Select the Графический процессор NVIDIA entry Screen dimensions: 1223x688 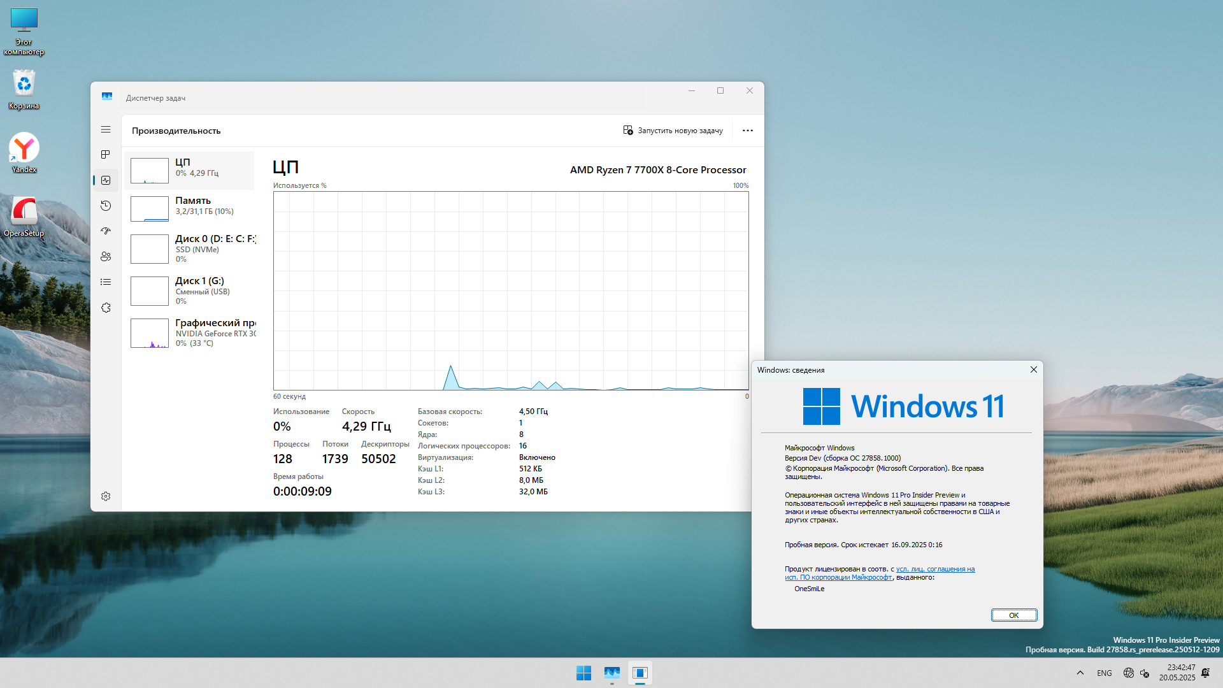tap(190, 333)
